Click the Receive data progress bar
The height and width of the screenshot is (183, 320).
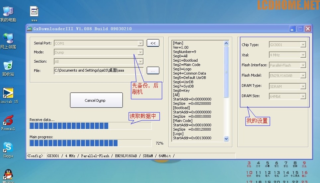pyautogui.click(x=90, y=126)
